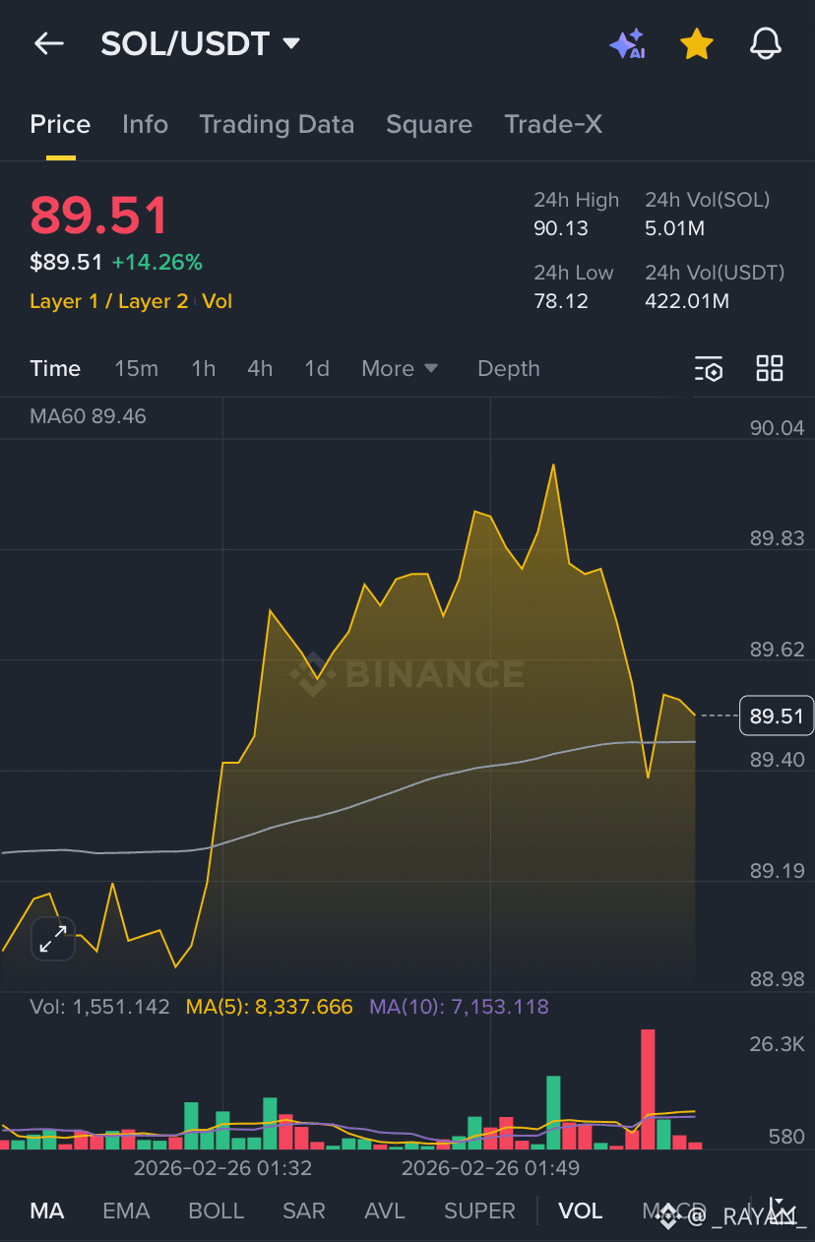
Task: Click the +14.26% change value
Action: [x=157, y=262]
